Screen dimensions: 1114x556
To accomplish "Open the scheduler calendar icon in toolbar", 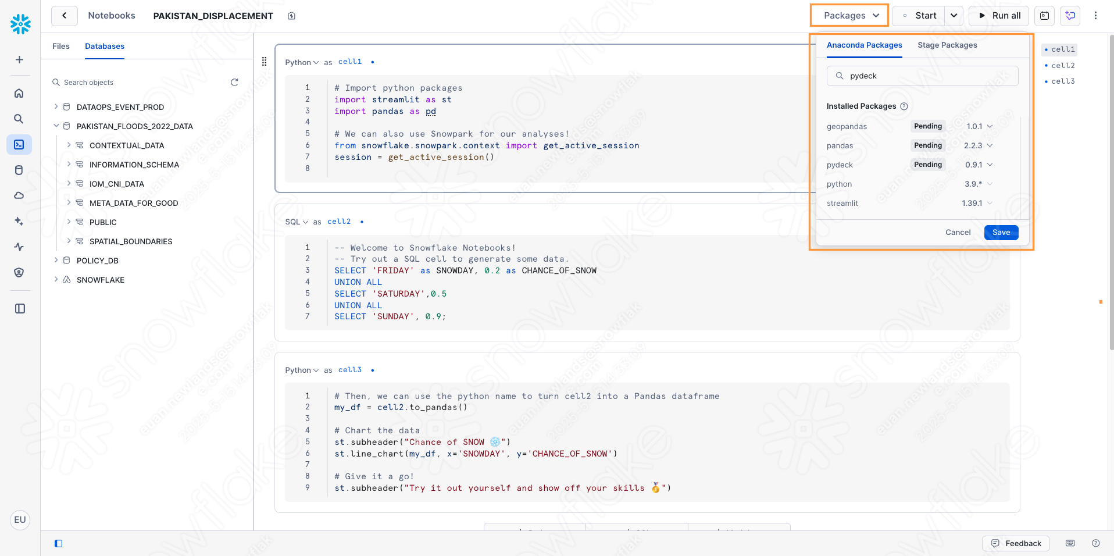I will [x=1044, y=16].
